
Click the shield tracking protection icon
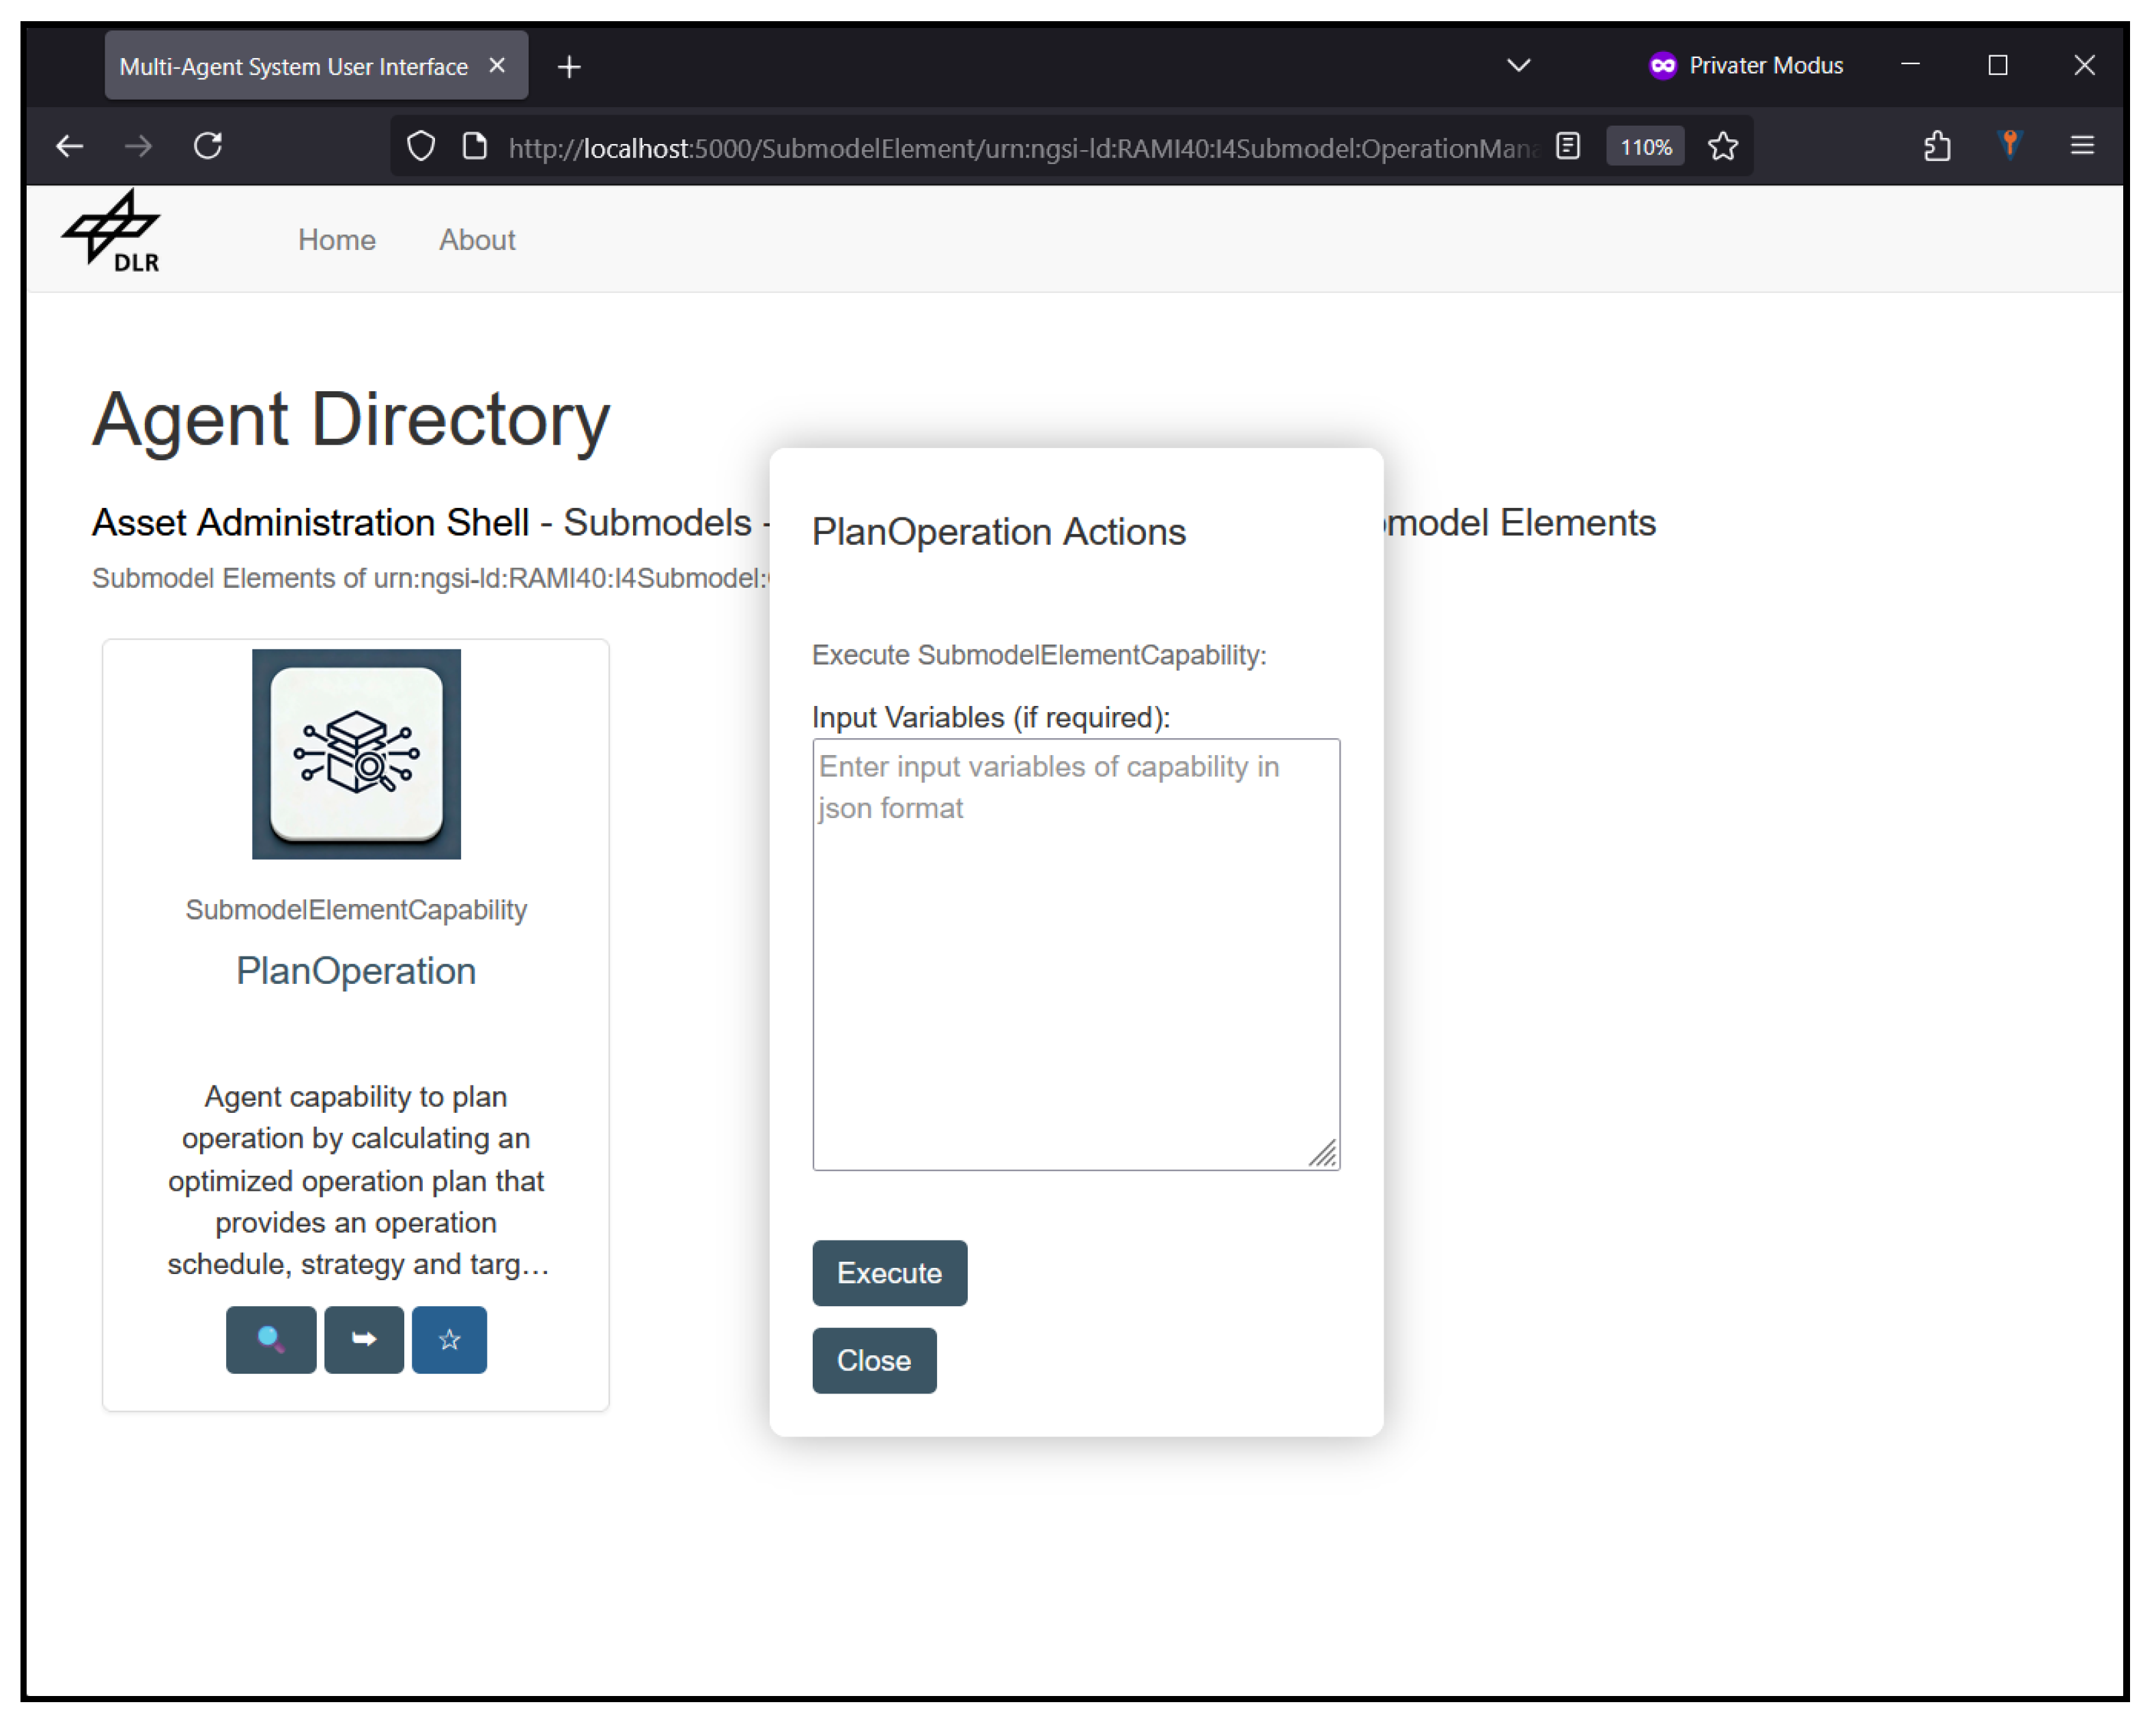tap(421, 147)
